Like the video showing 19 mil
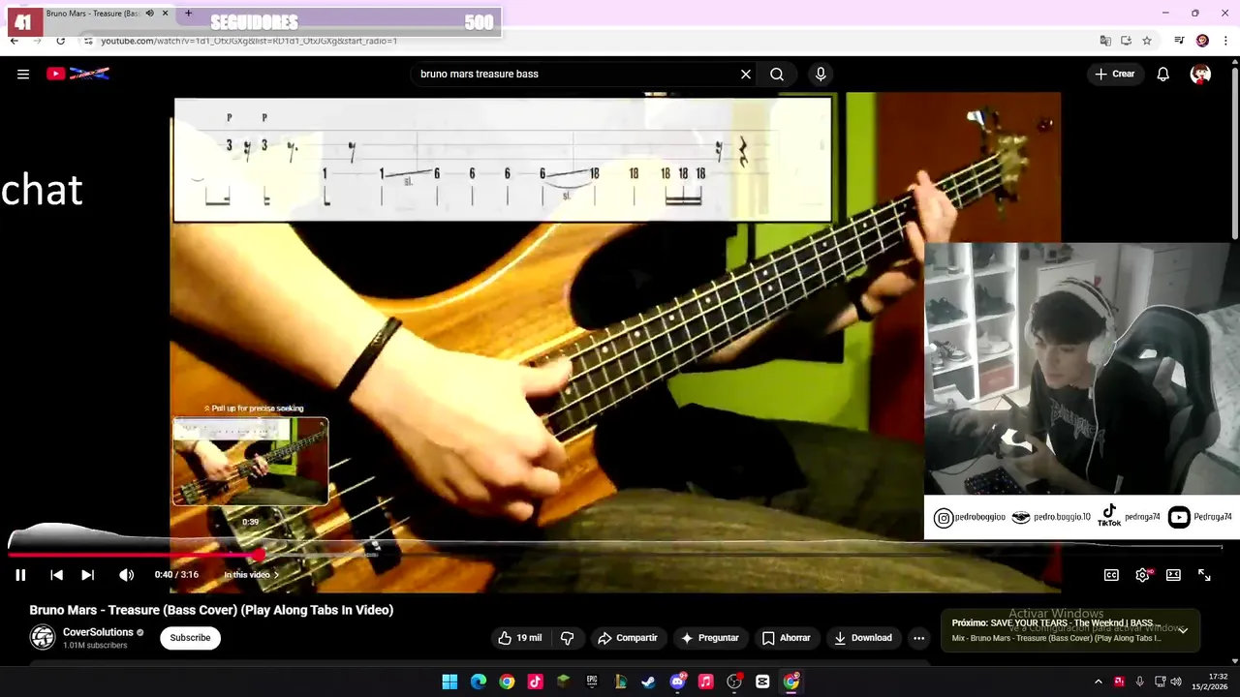 tap(519, 638)
